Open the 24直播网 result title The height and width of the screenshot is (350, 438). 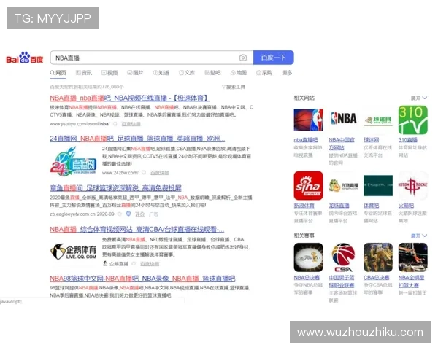(137, 139)
